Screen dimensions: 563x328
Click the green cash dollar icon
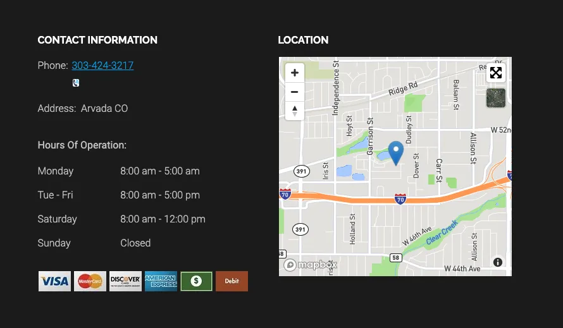click(196, 281)
